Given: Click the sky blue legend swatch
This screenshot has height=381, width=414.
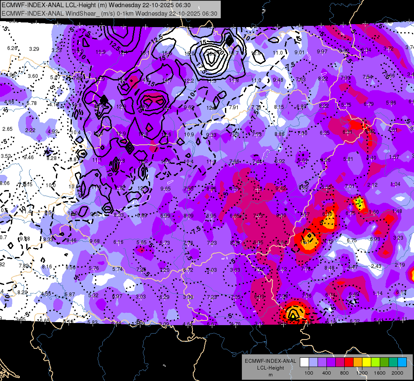Looking at the screenshot, I should [402, 362].
